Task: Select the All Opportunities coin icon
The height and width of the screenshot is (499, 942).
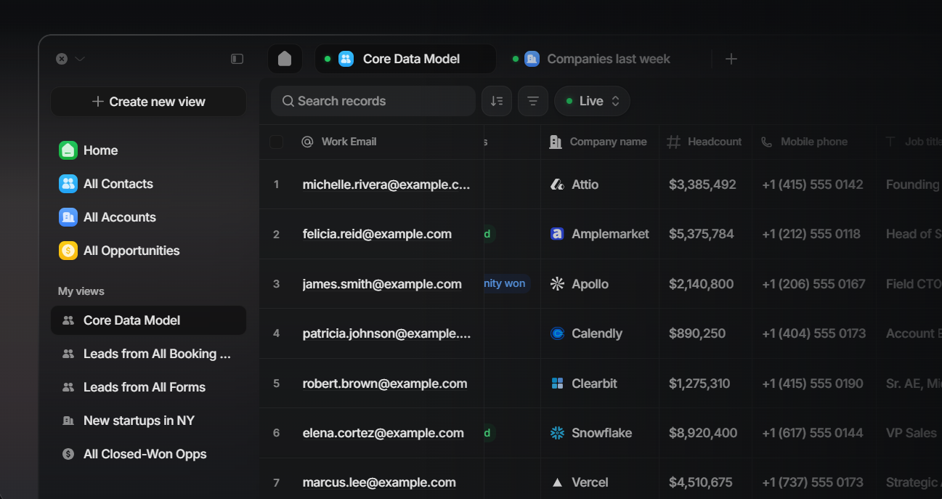Action: pos(68,251)
